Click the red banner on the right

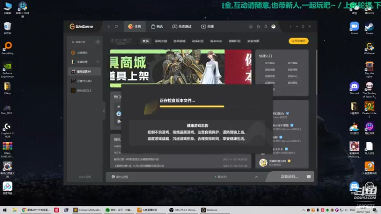pyautogui.click(x=238, y=67)
